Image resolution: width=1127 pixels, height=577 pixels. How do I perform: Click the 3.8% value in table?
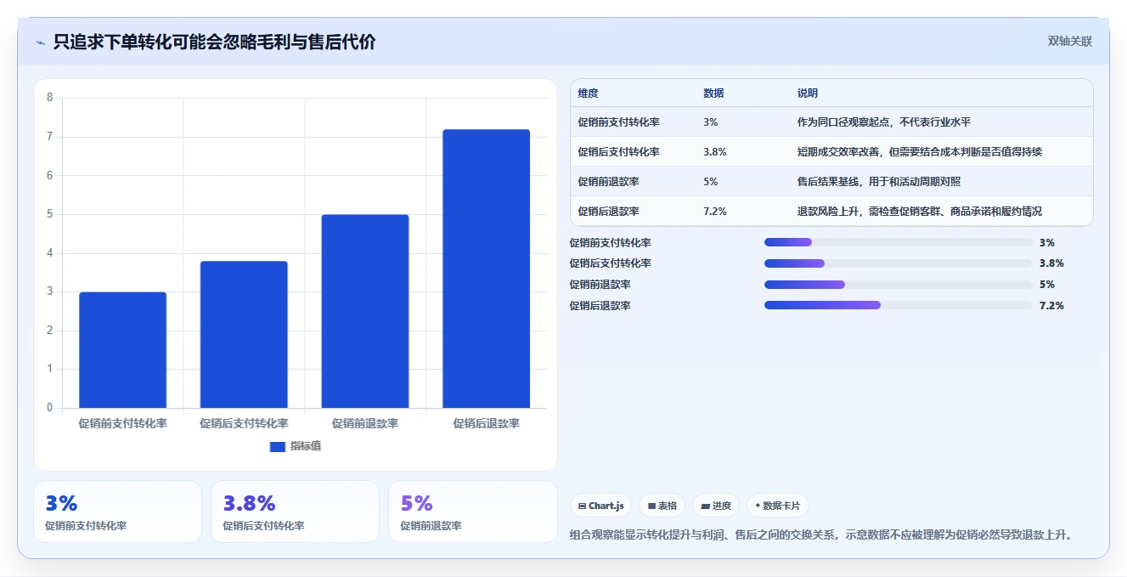tap(715, 152)
